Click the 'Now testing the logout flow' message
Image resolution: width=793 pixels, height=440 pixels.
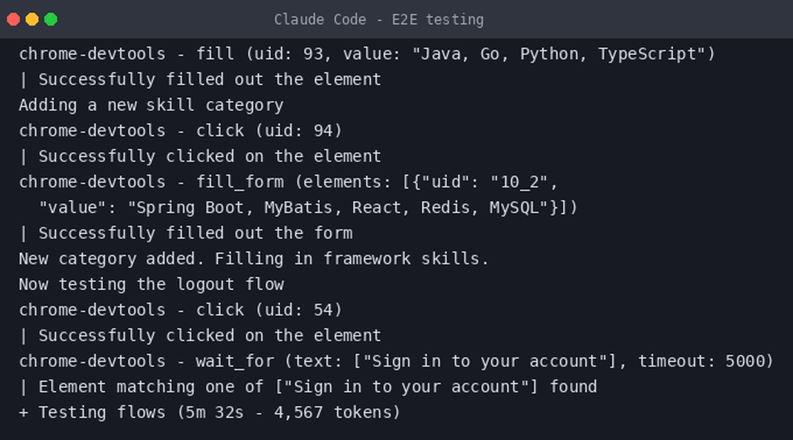coord(151,285)
